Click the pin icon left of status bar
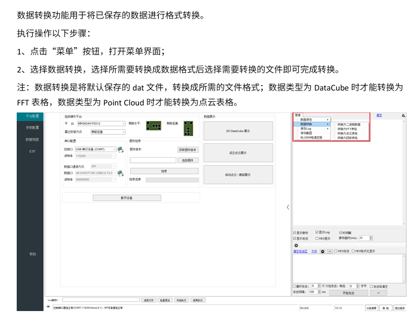This screenshot has height=315, width=417. pos(48,307)
